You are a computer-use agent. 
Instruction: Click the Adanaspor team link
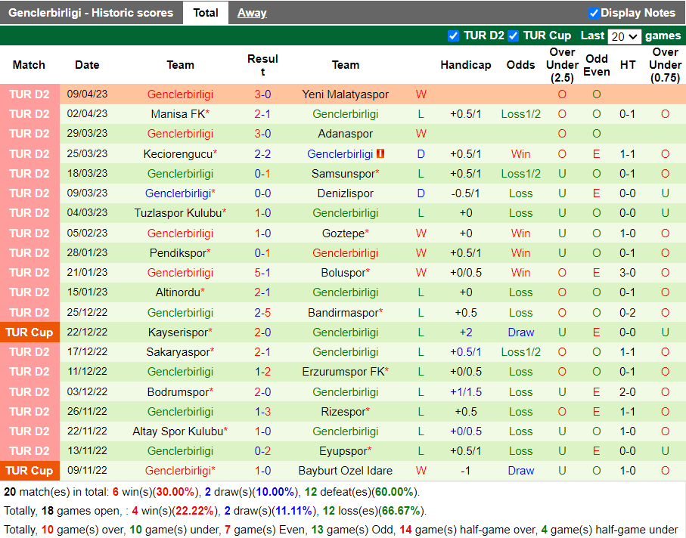coord(346,134)
